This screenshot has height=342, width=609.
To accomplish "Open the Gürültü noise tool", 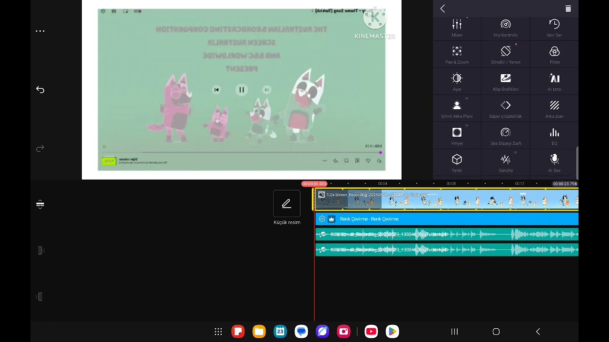I will (x=505, y=163).
